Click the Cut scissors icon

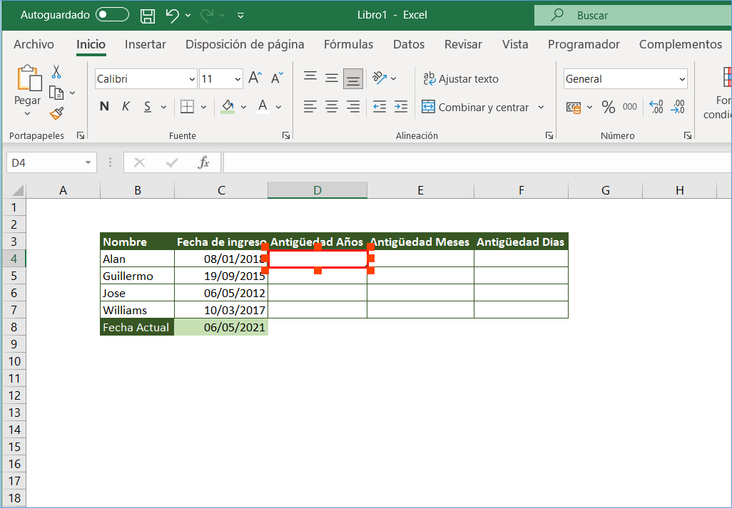point(56,72)
